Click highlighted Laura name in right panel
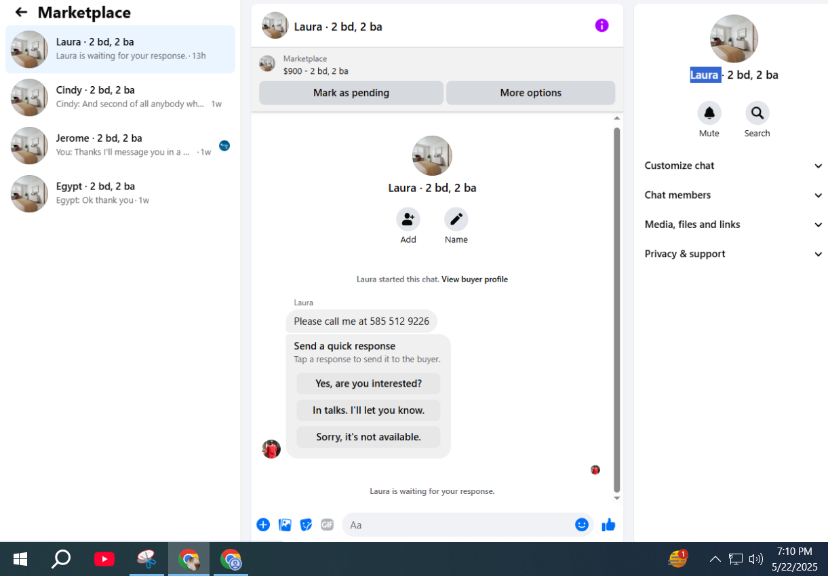The image size is (828, 576). [704, 75]
